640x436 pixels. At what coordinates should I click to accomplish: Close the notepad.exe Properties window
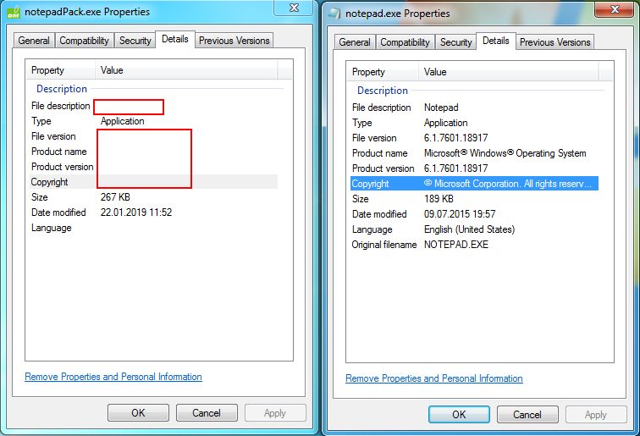[615, 9]
